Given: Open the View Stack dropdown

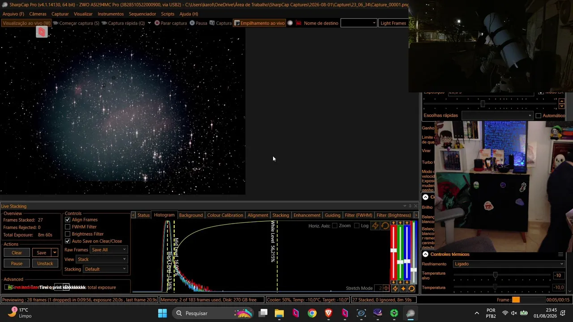Looking at the screenshot, I should (x=103, y=259).
